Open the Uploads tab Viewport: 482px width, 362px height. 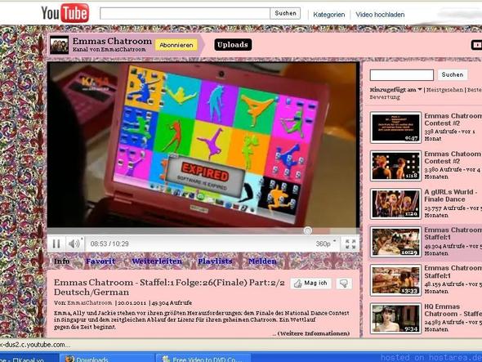coord(233,45)
